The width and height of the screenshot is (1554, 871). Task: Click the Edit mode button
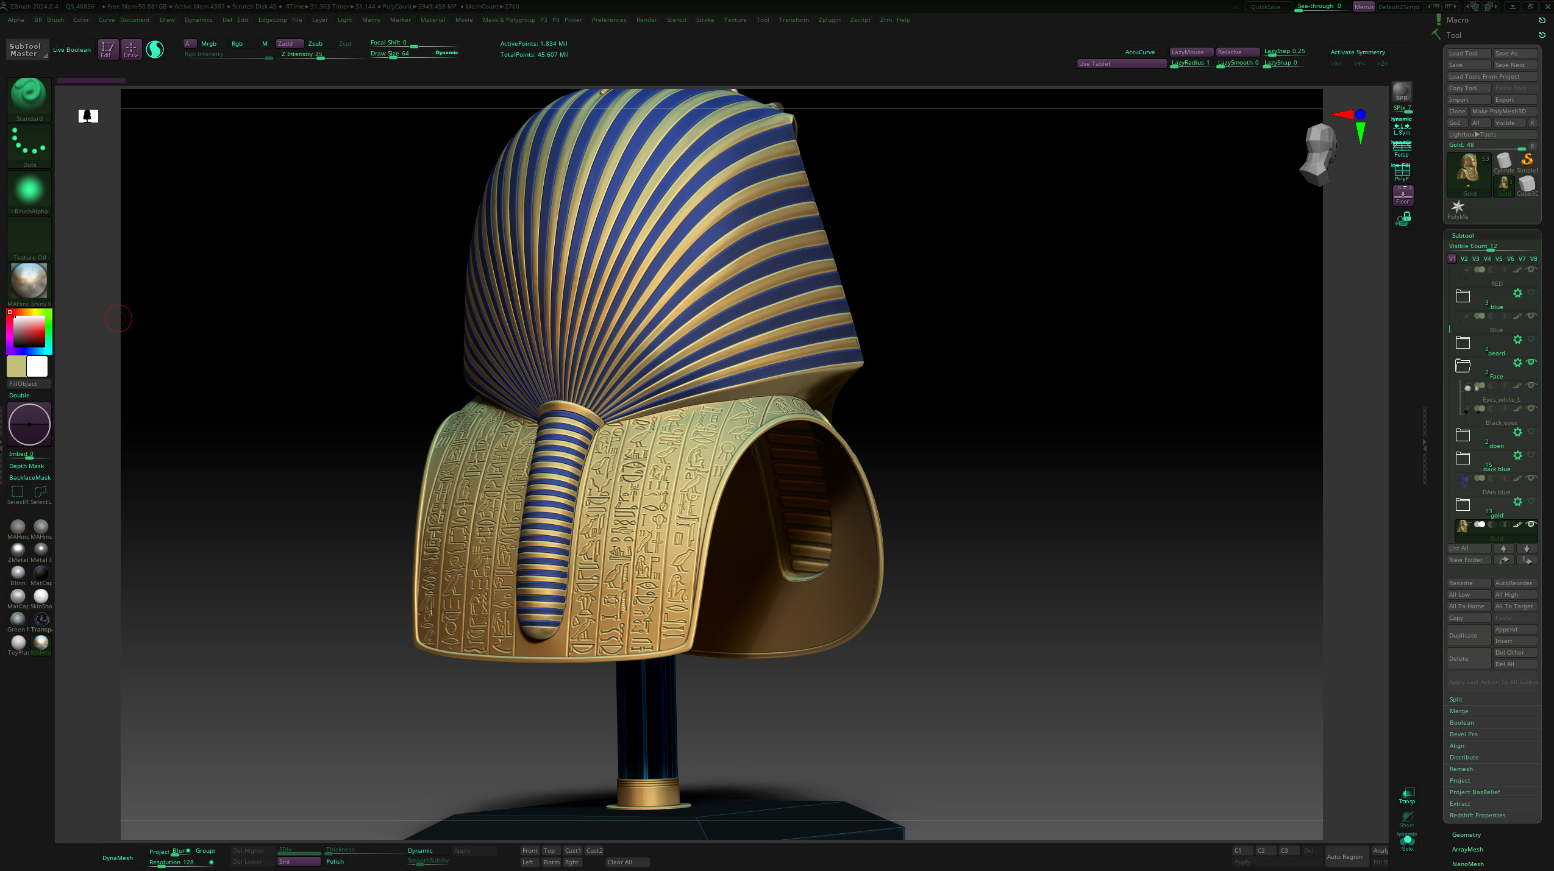pyautogui.click(x=108, y=49)
